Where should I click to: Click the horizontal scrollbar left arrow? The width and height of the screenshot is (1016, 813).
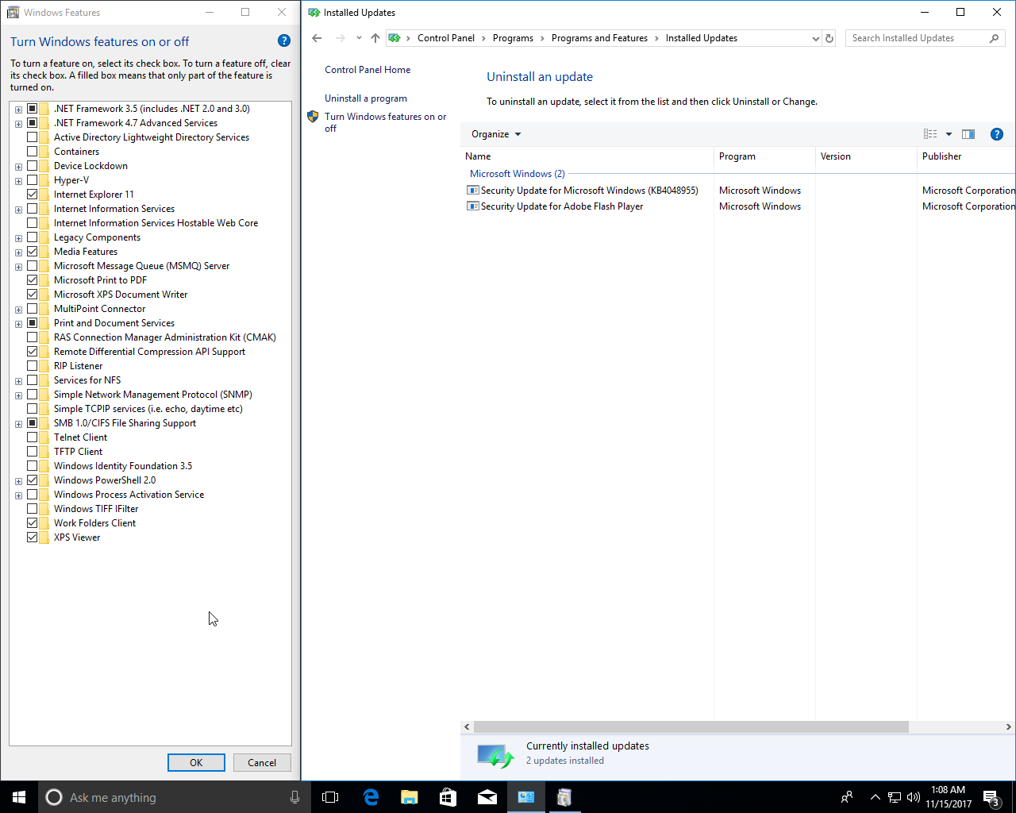click(467, 727)
